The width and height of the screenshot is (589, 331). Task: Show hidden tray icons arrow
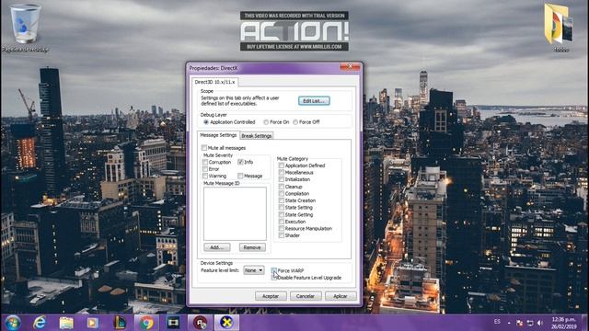[509, 323]
